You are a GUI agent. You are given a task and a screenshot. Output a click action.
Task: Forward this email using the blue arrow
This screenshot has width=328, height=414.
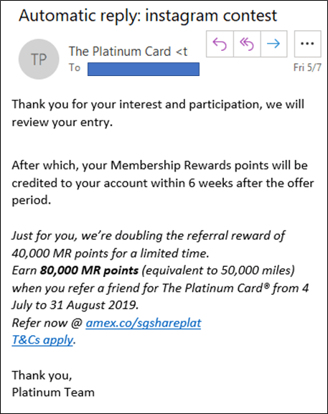pos(274,44)
